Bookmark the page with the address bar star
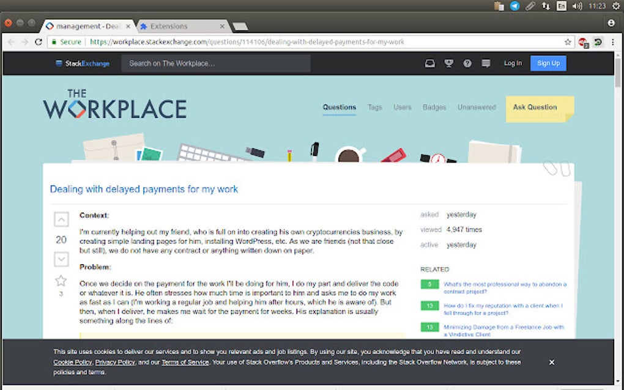624x390 pixels. click(x=568, y=42)
